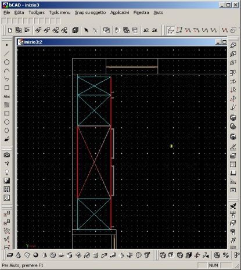Open the Snap su oggetto menu
The width and height of the screenshot is (241, 270).
[x=90, y=13]
